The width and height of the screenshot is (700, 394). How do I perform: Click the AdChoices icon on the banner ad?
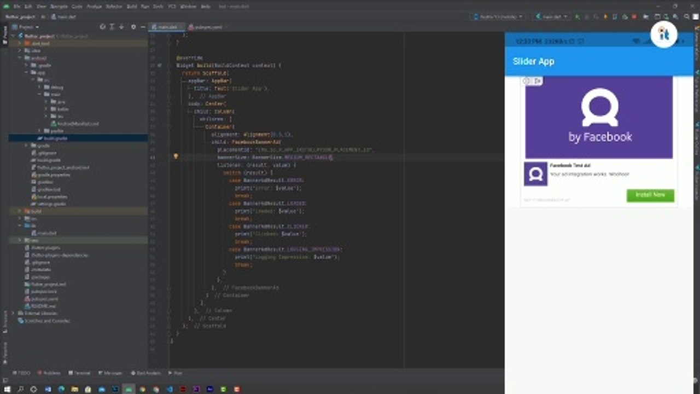[x=538, y=81]
